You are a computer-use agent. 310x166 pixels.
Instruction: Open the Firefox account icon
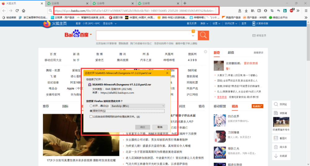[266, 11]
